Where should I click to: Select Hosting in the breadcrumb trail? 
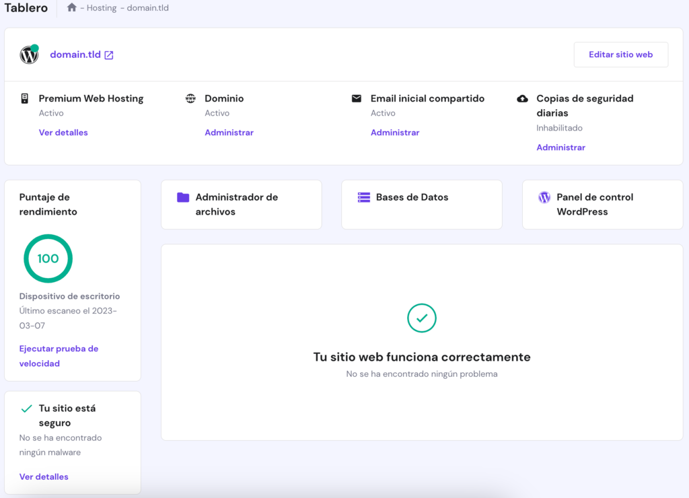102,8
